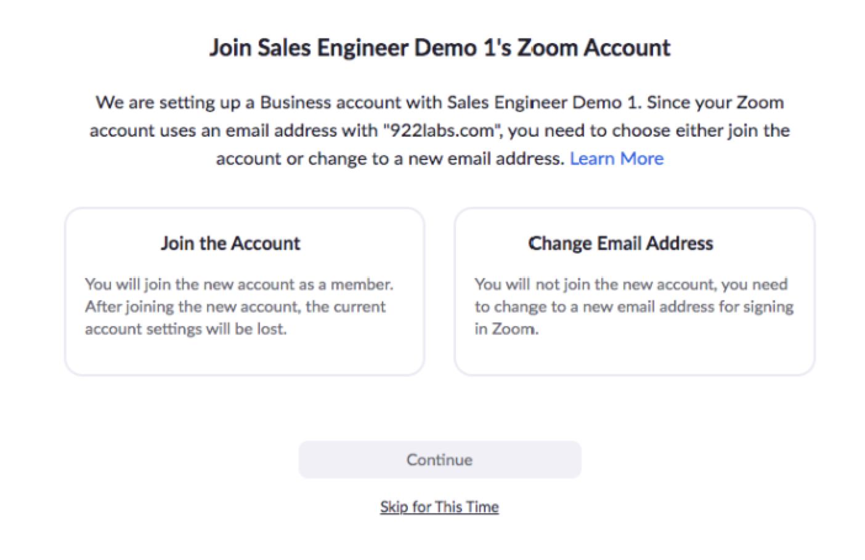Click the Continue button

tap(439, 460)
